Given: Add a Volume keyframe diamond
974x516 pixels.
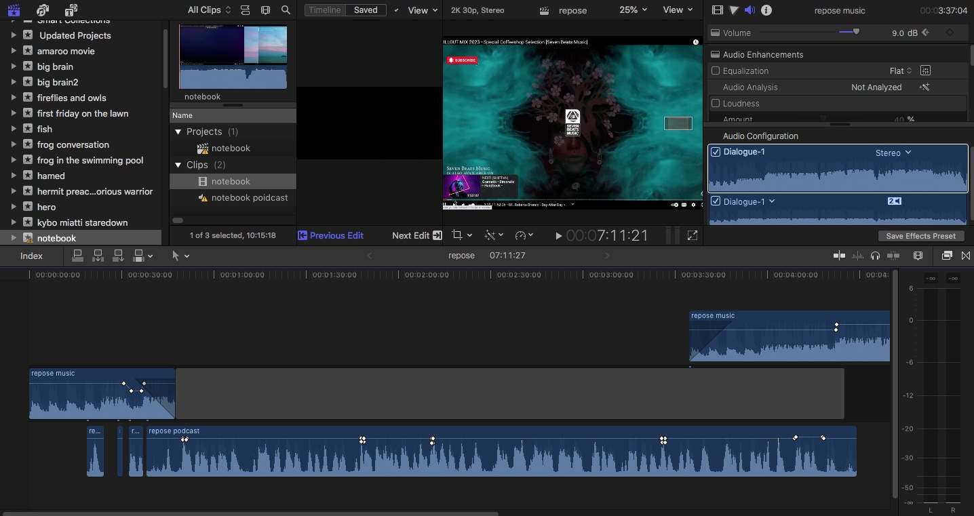Looking at the screenshot, I should 950,33.
